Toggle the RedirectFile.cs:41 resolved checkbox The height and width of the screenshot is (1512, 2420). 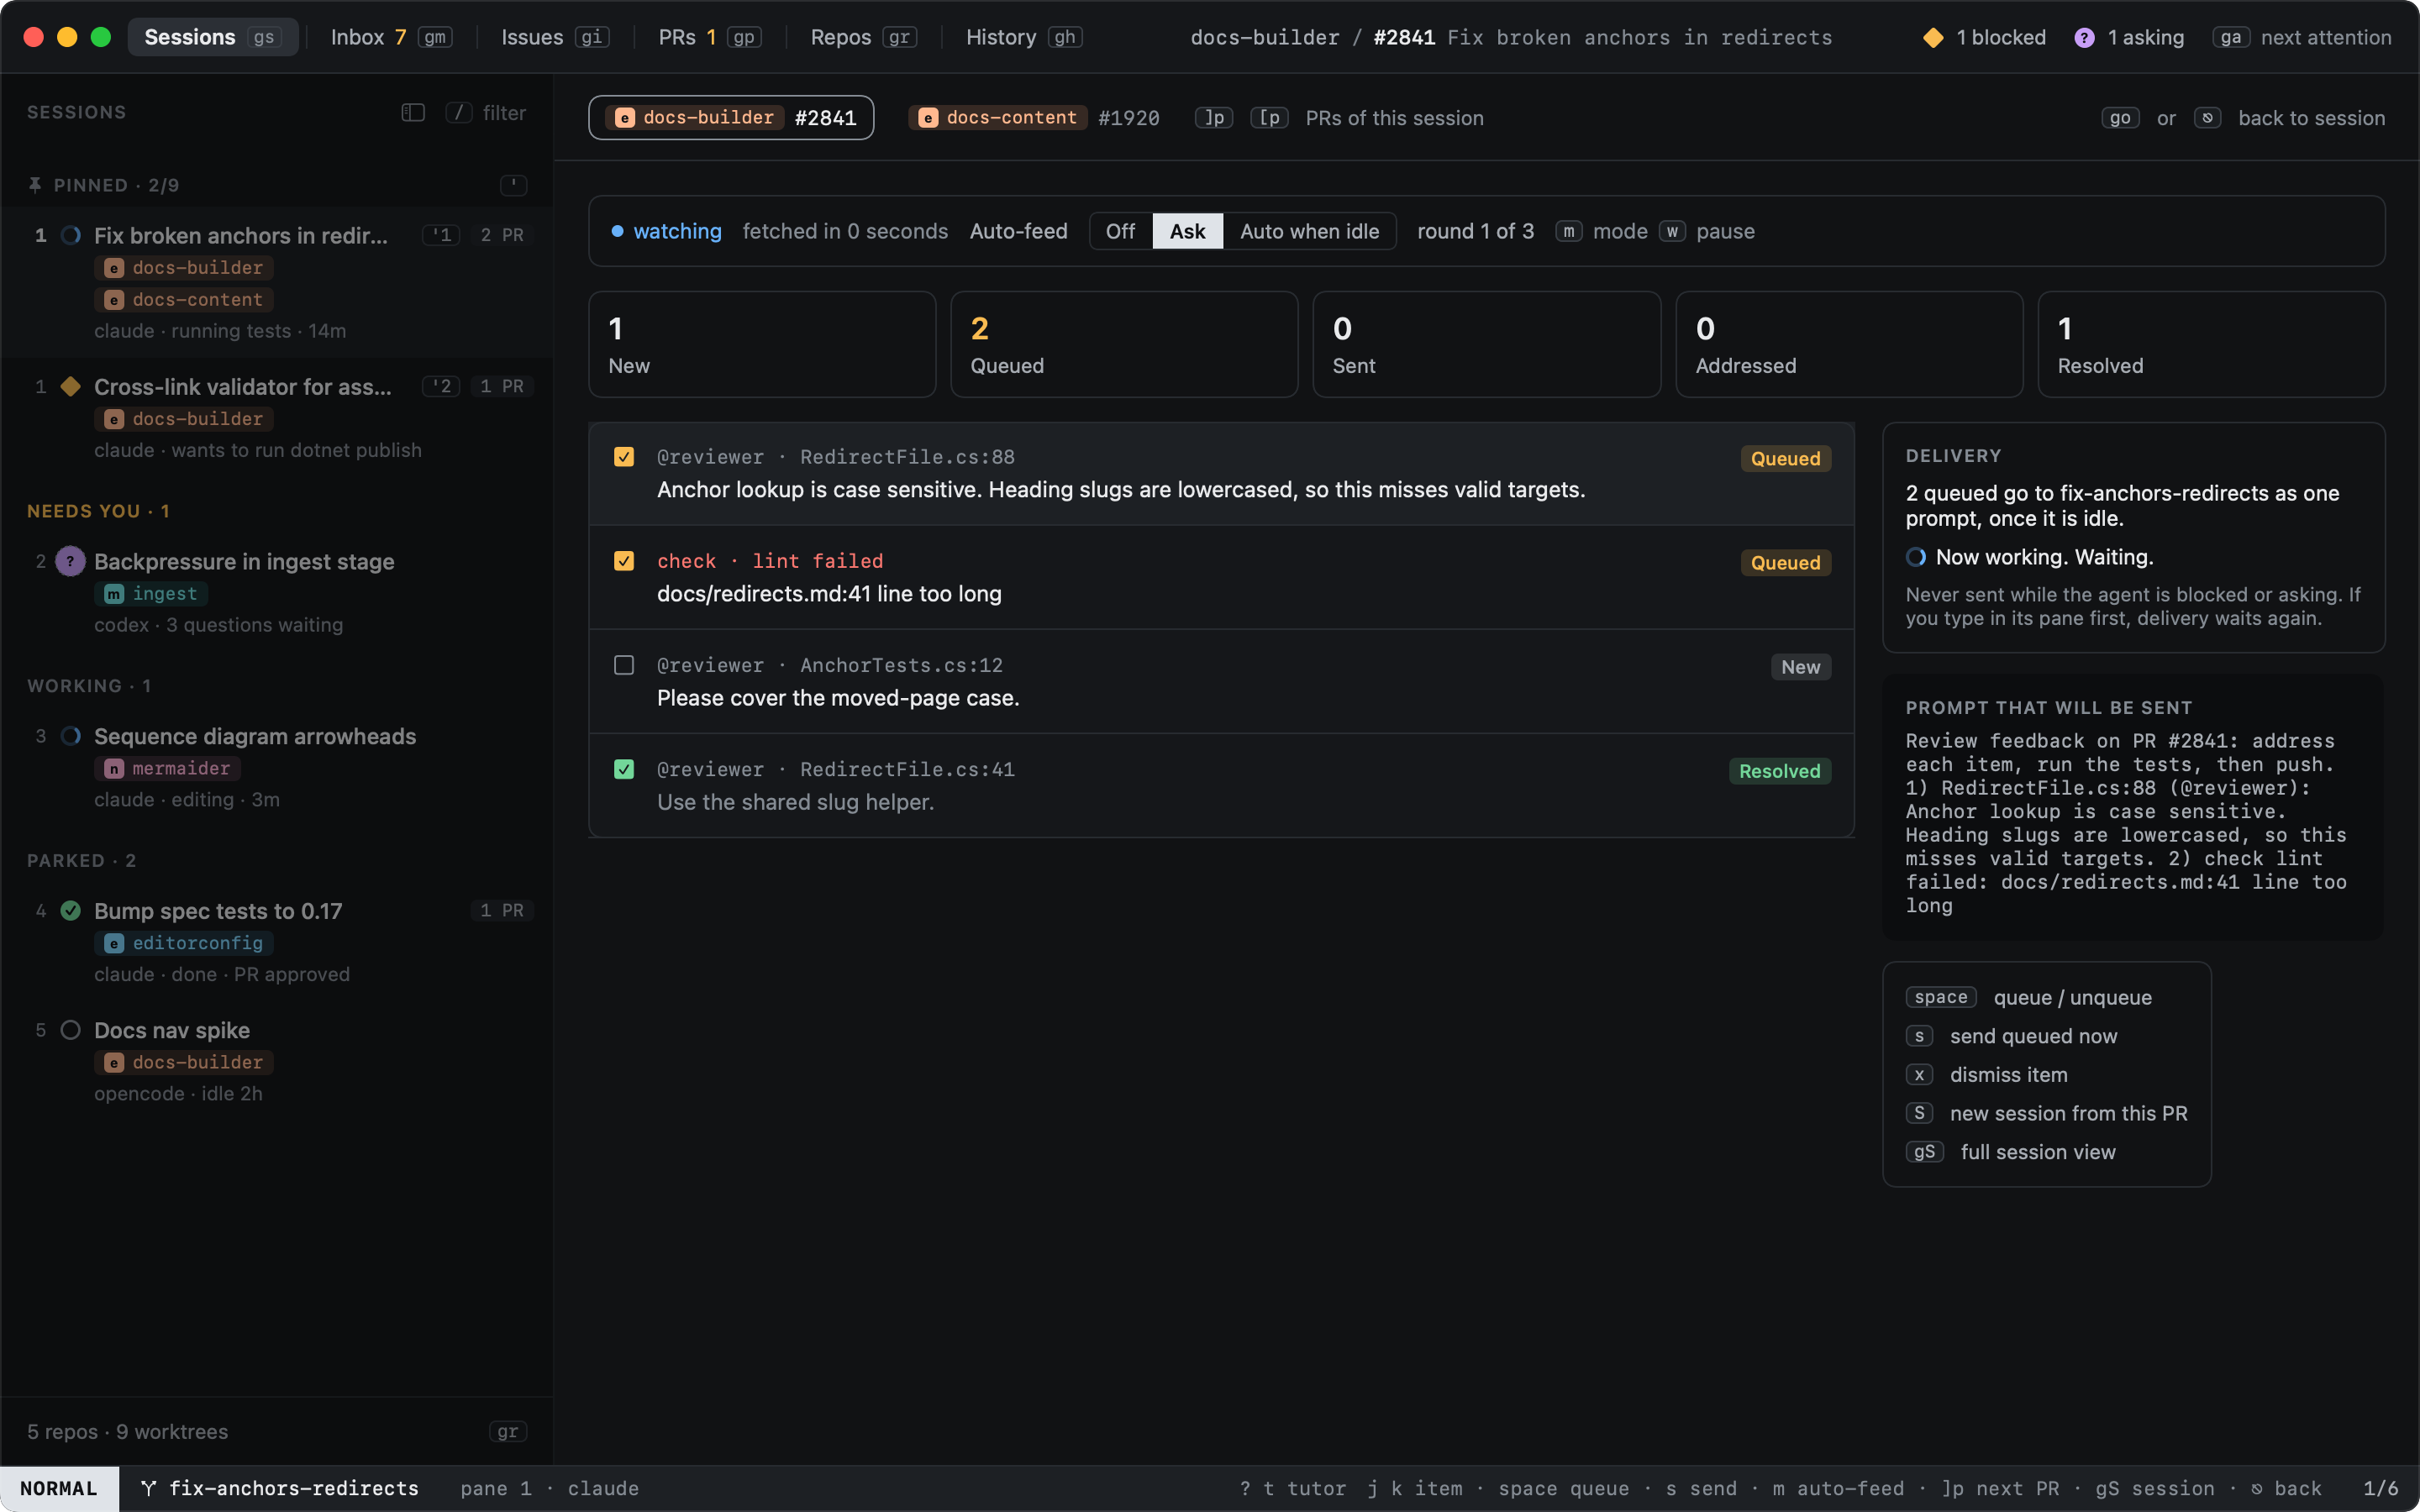624,769
